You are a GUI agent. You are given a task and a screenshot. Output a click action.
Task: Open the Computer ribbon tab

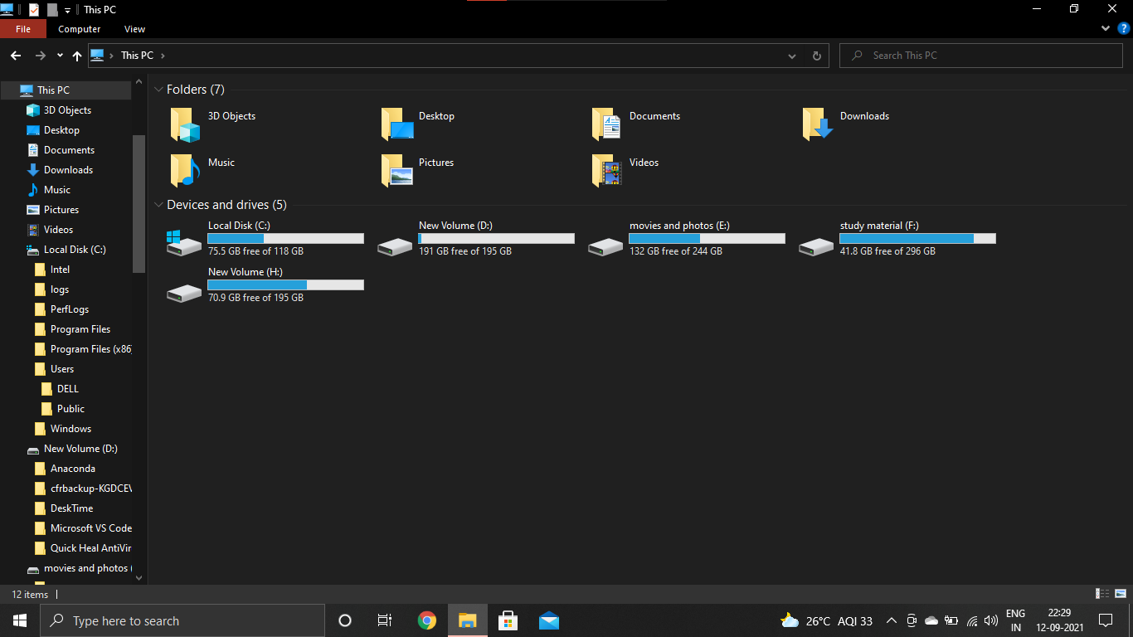pos(79,29)
